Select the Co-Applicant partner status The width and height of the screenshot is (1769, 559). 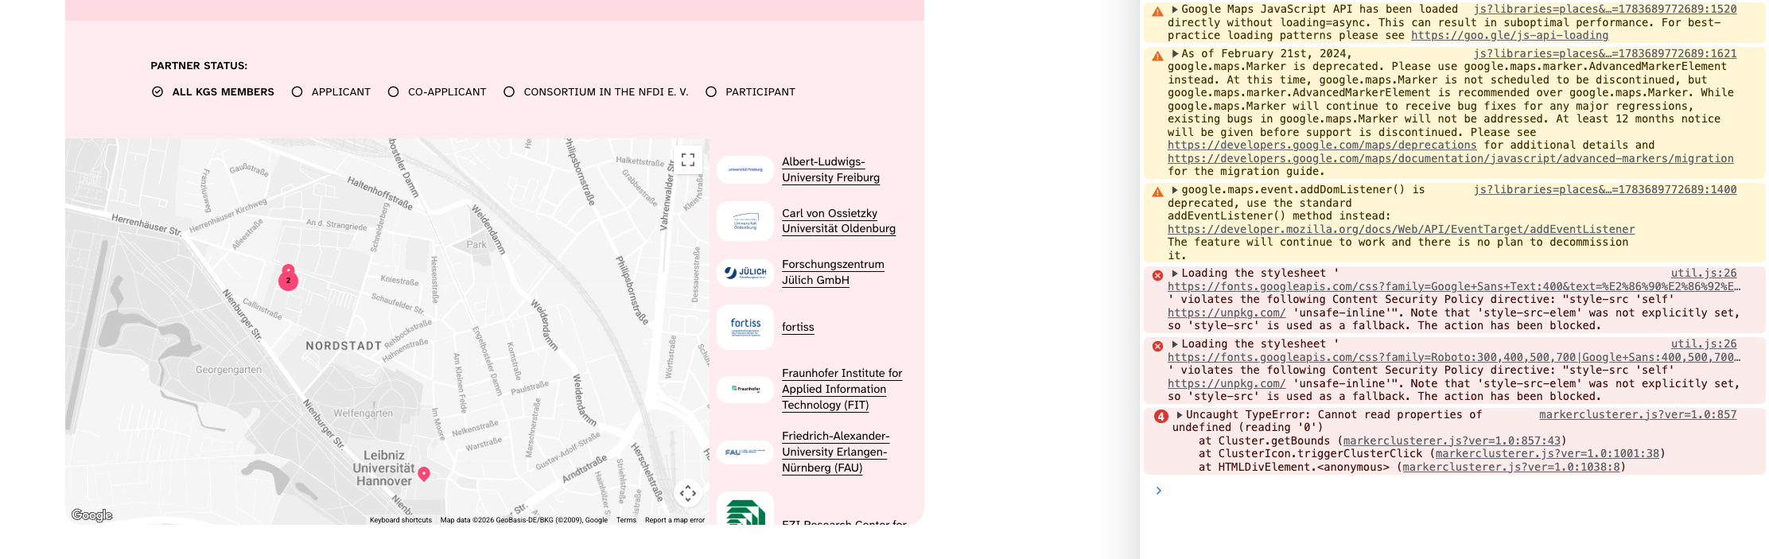437,92
